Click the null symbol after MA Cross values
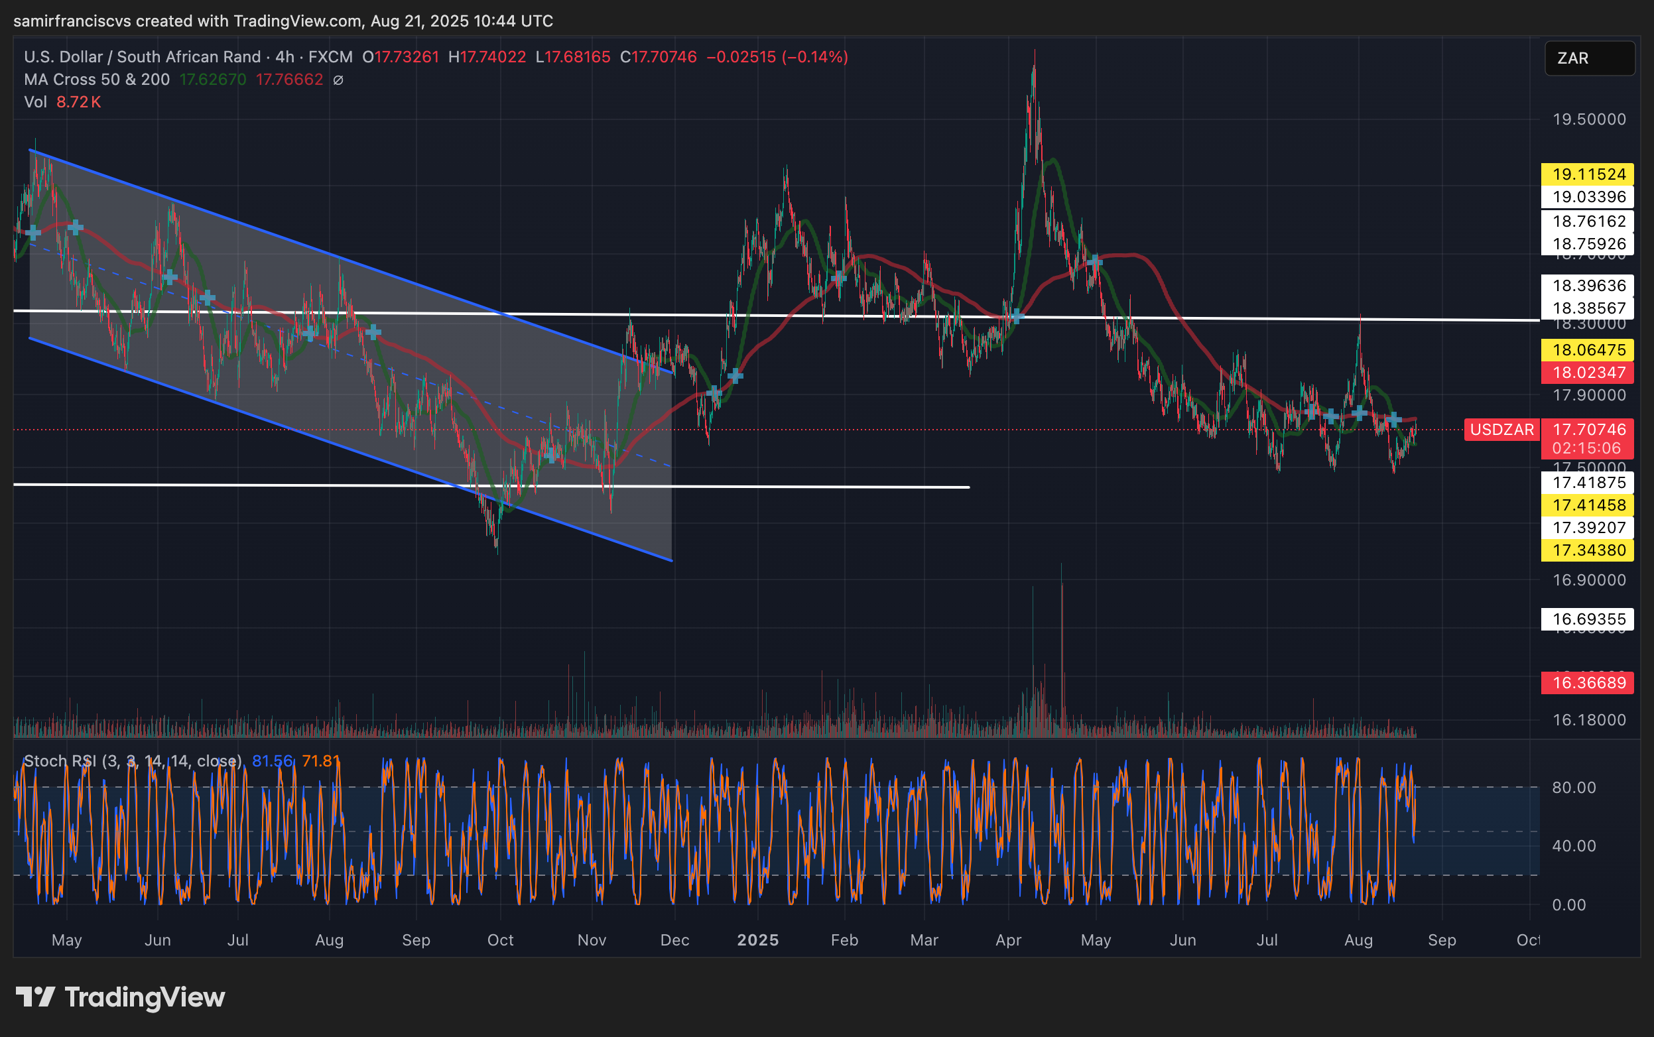Screen dimensions: 1654x1037 (338, 80)
